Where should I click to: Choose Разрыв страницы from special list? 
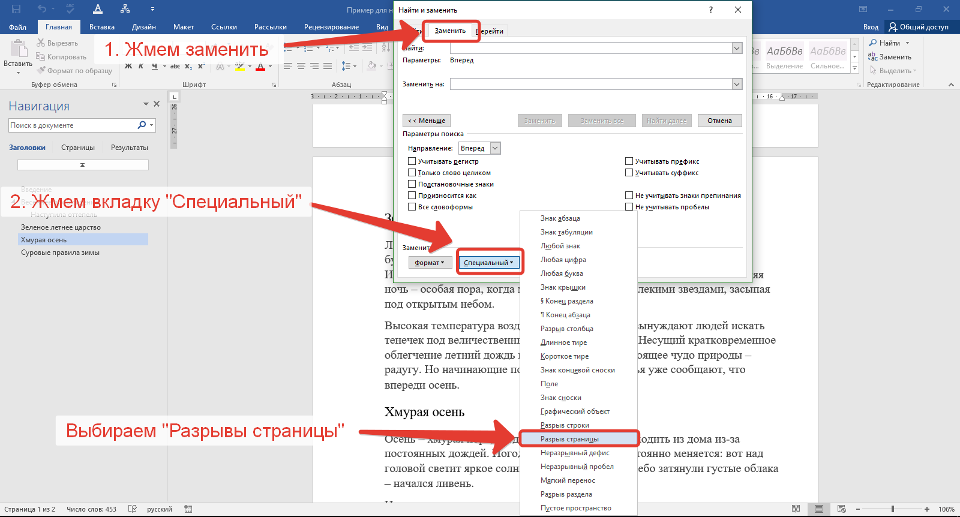578,439
